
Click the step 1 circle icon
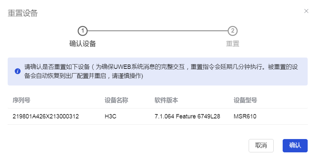pos(82,31)
